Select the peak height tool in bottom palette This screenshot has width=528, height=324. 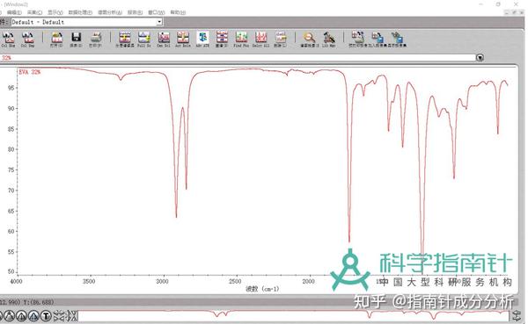pos(21,316)
